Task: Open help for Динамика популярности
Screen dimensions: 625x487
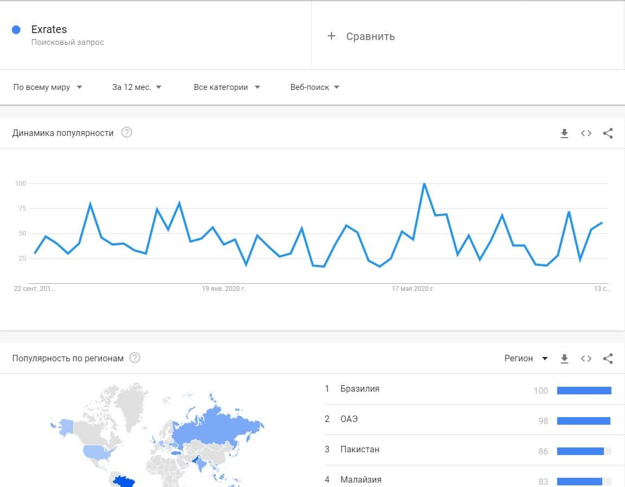Action: click(126, 133)
